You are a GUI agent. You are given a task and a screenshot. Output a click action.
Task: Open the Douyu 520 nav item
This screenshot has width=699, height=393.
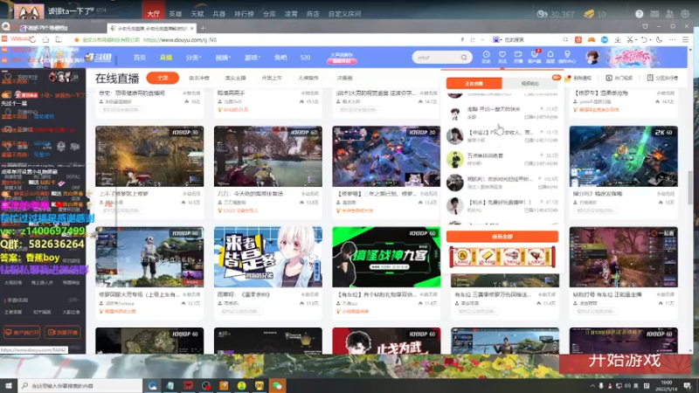tap(305, 58)
